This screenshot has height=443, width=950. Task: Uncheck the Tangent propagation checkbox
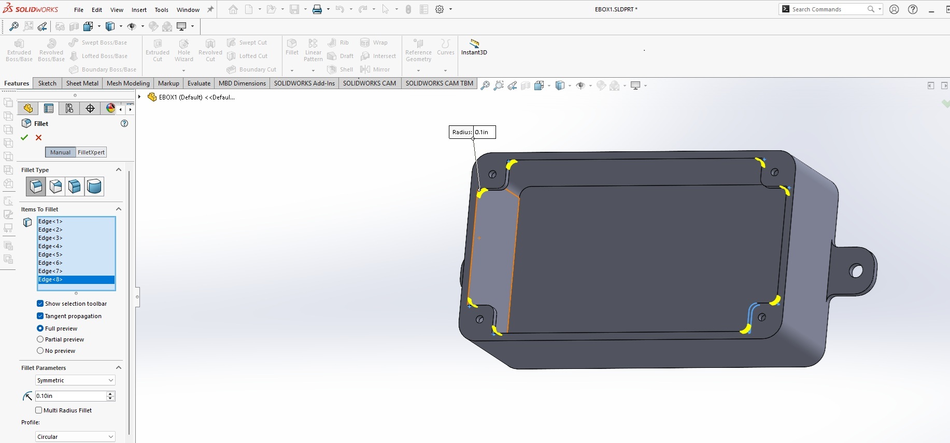tap(40, 316)
